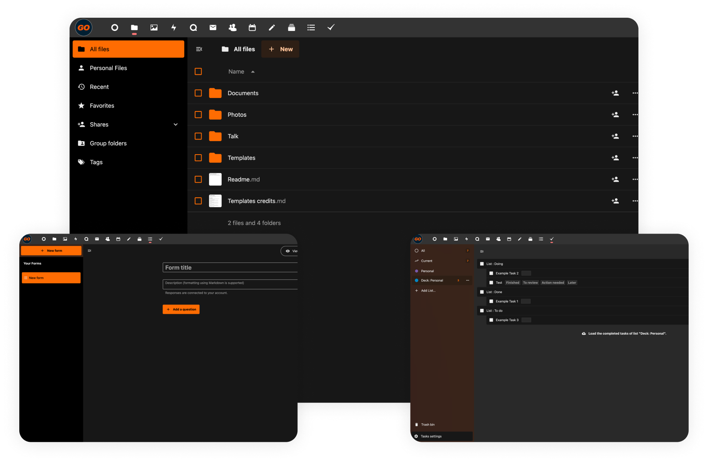Open the Mail envelope icon in top bar
The image size is (708, 463).
tap(213, 27)
